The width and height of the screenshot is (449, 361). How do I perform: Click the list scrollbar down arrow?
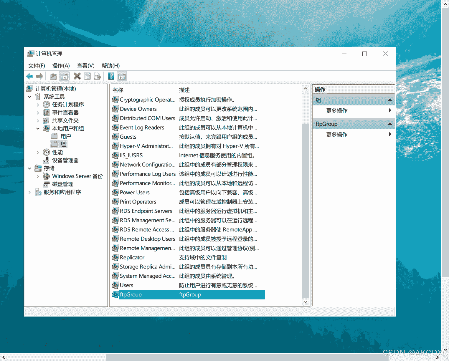[x=306, y=302]
